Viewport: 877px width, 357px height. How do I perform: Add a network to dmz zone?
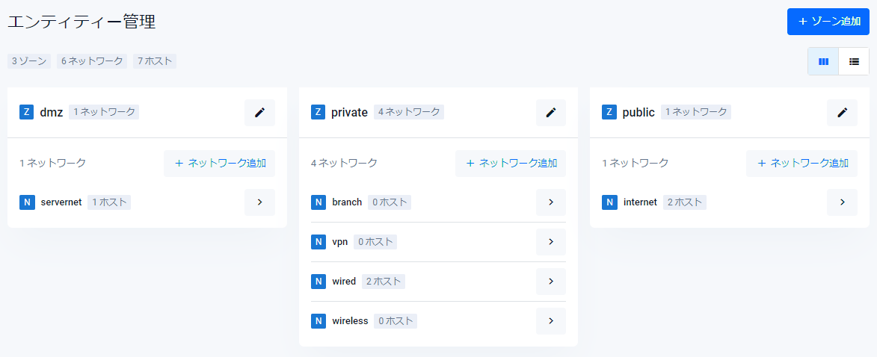click(x=219, y=163)
